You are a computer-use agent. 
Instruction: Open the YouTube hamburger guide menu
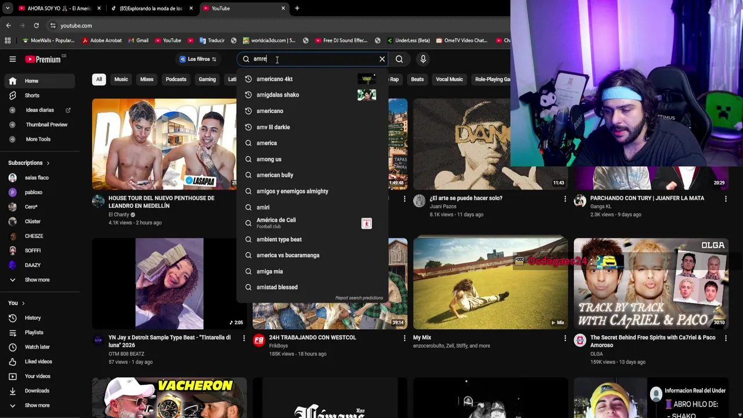[12, 59]
